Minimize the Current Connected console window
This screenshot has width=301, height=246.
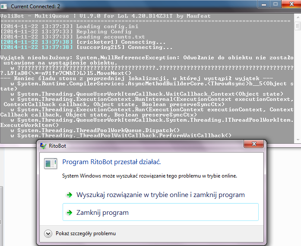coord(264,4)
